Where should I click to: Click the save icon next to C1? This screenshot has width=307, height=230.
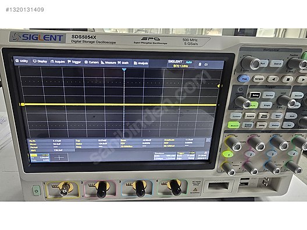coord(200,64)
